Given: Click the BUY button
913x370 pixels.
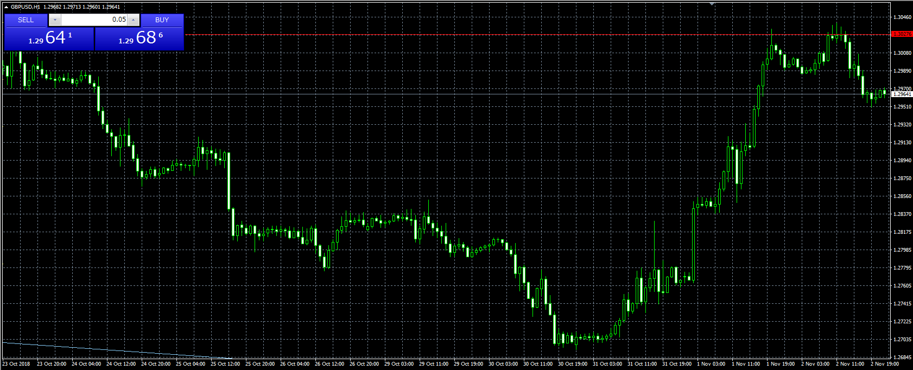Looking at the screenshot, I should click(x=162, y=20).
